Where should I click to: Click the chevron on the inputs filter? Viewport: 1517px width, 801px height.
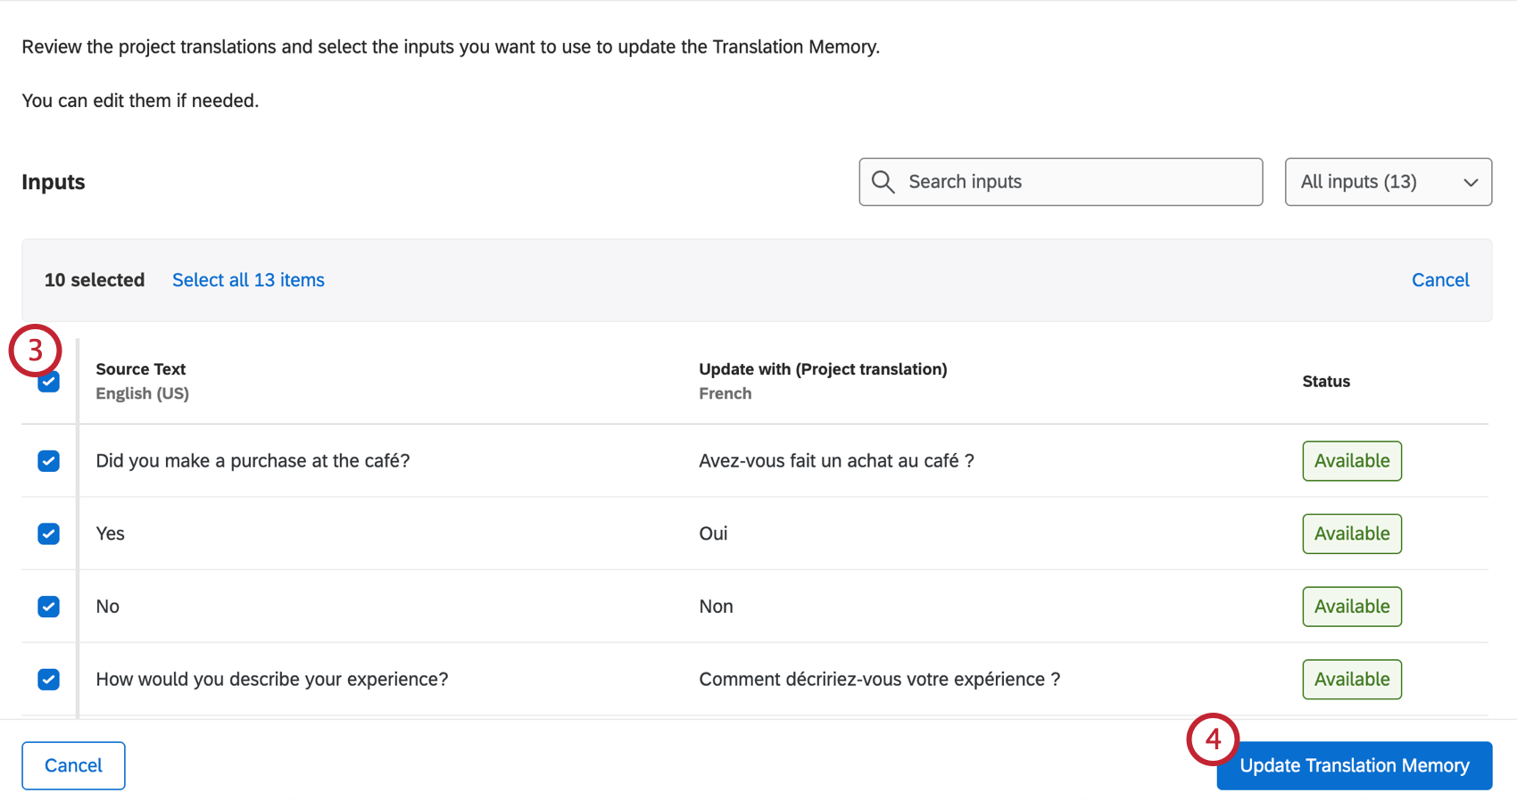[1471, 181]
